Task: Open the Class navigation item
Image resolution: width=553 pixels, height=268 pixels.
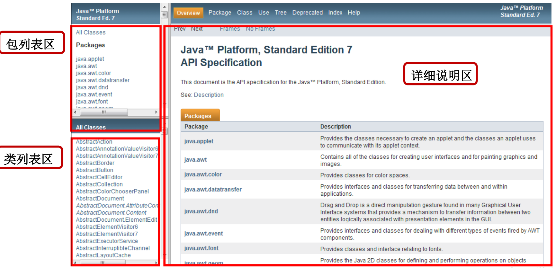Action: tap(245, 13)
